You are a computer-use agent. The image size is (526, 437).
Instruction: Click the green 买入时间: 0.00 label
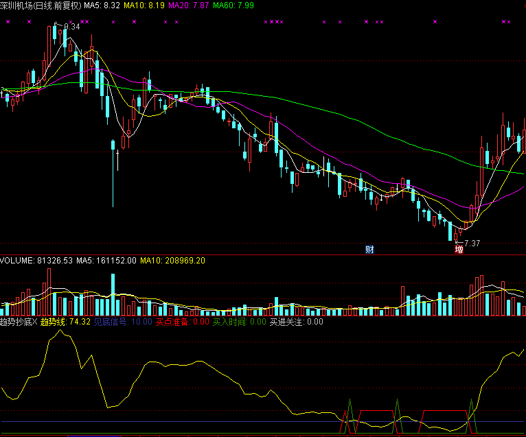[240, 322]
